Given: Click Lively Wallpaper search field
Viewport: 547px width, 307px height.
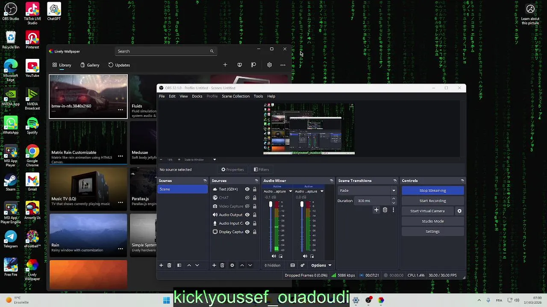Looking at the screenshot, I should coord(166,51).
